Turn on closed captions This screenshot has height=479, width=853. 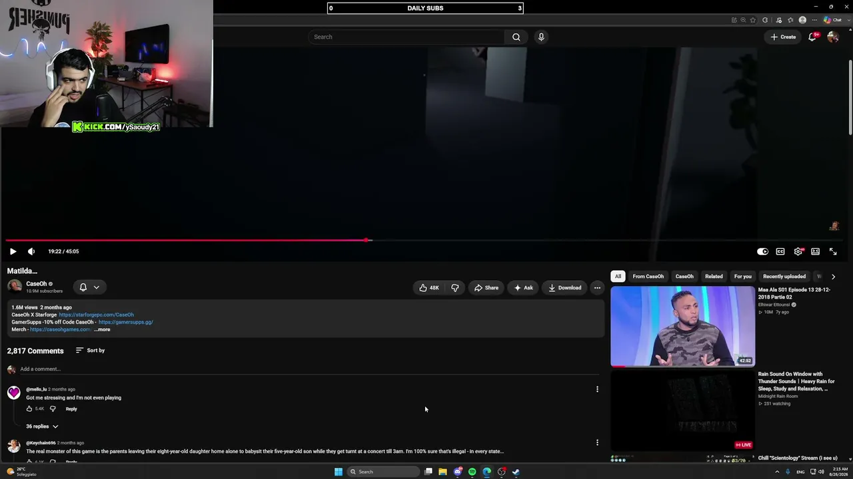(x=780, y=251)
